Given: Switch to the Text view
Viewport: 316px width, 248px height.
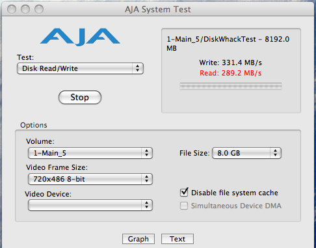Looking at the screenshot, I should click(x=178, y=239).
